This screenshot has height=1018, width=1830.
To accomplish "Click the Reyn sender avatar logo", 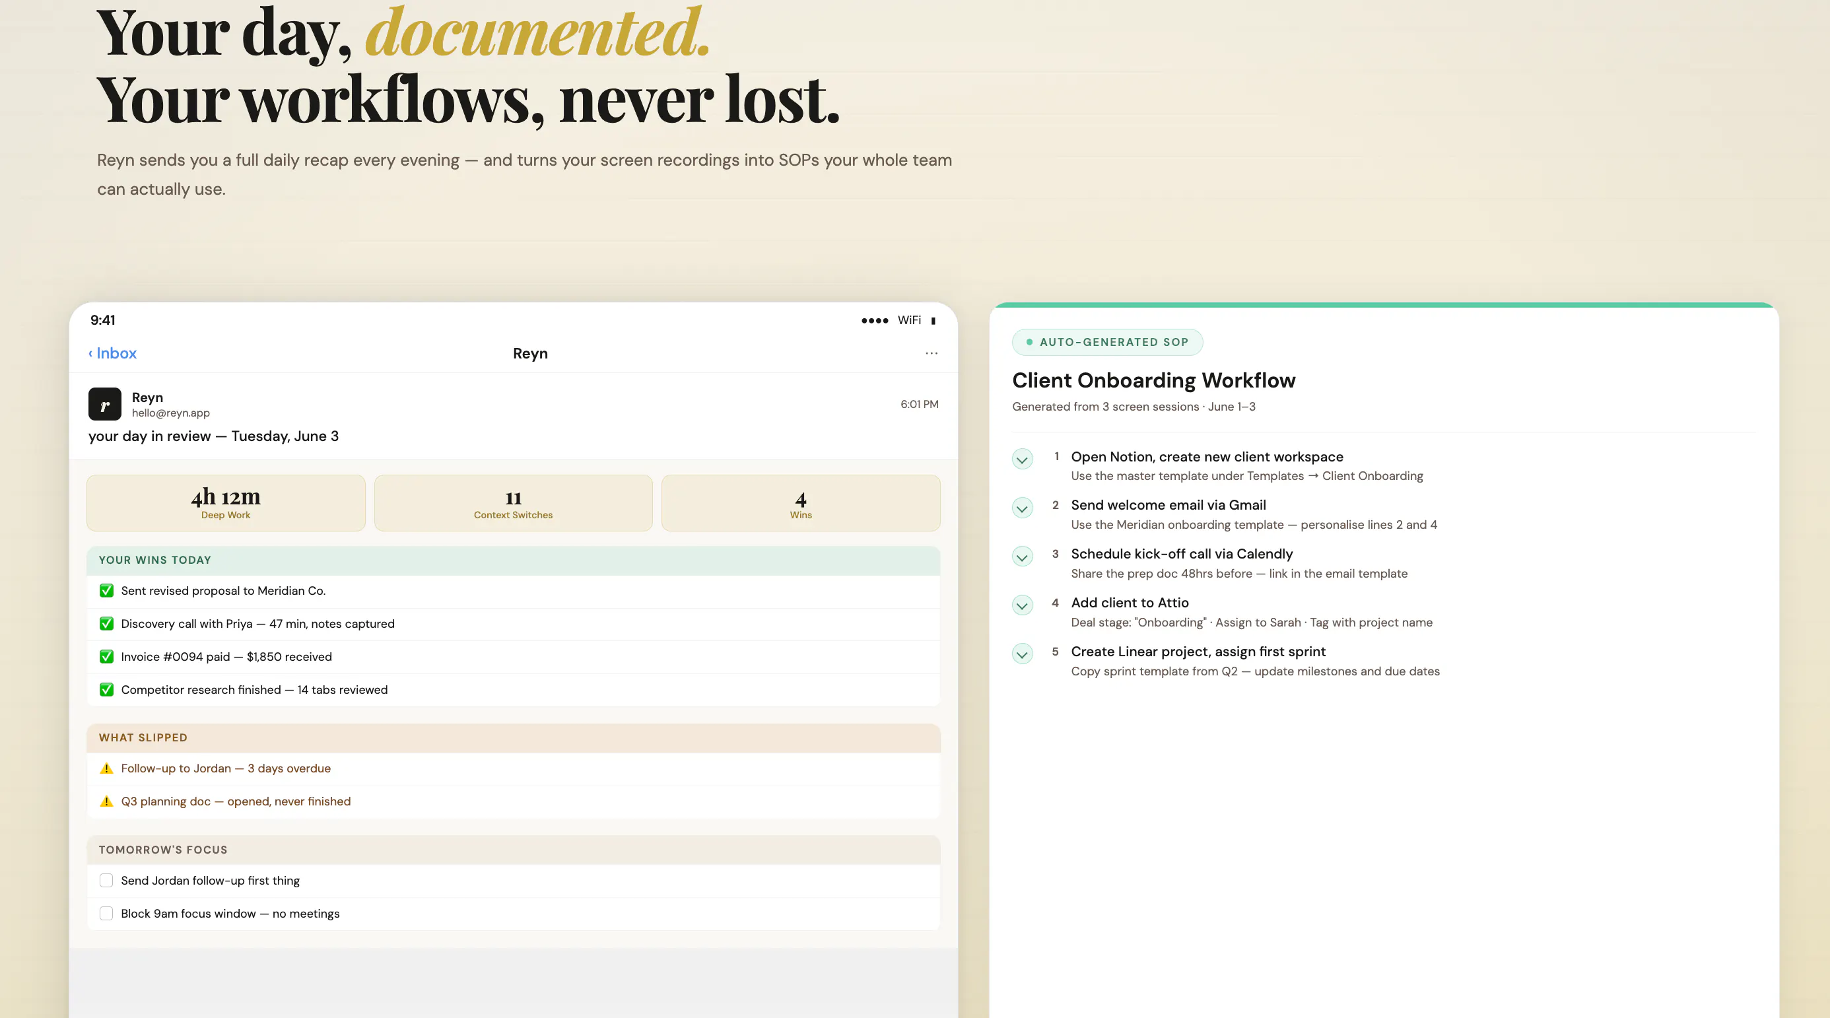I will (104, 404).
